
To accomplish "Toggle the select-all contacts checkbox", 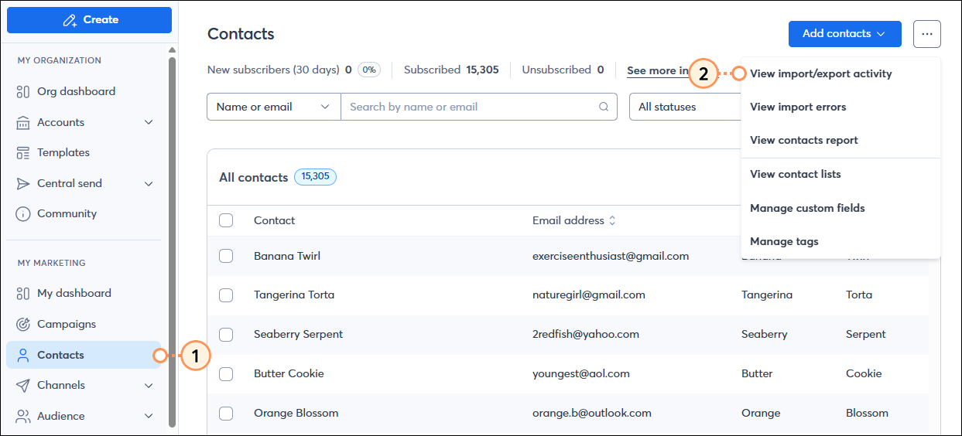I will tap(226, 220).
